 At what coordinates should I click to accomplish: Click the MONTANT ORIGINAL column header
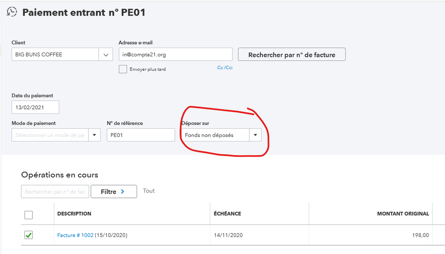(x=403, y=214)
